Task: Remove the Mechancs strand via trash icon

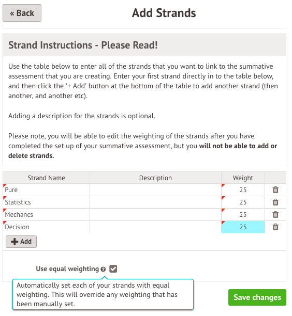Action: (275, 214)
